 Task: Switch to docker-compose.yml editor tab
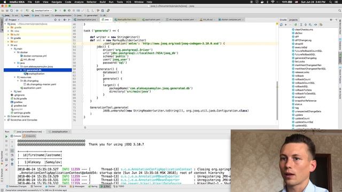(231, 20)
